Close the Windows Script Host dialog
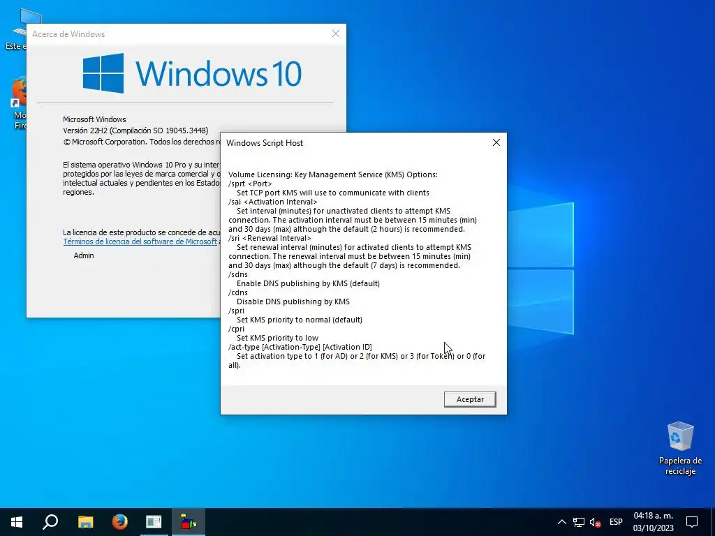 coord(496,142)
